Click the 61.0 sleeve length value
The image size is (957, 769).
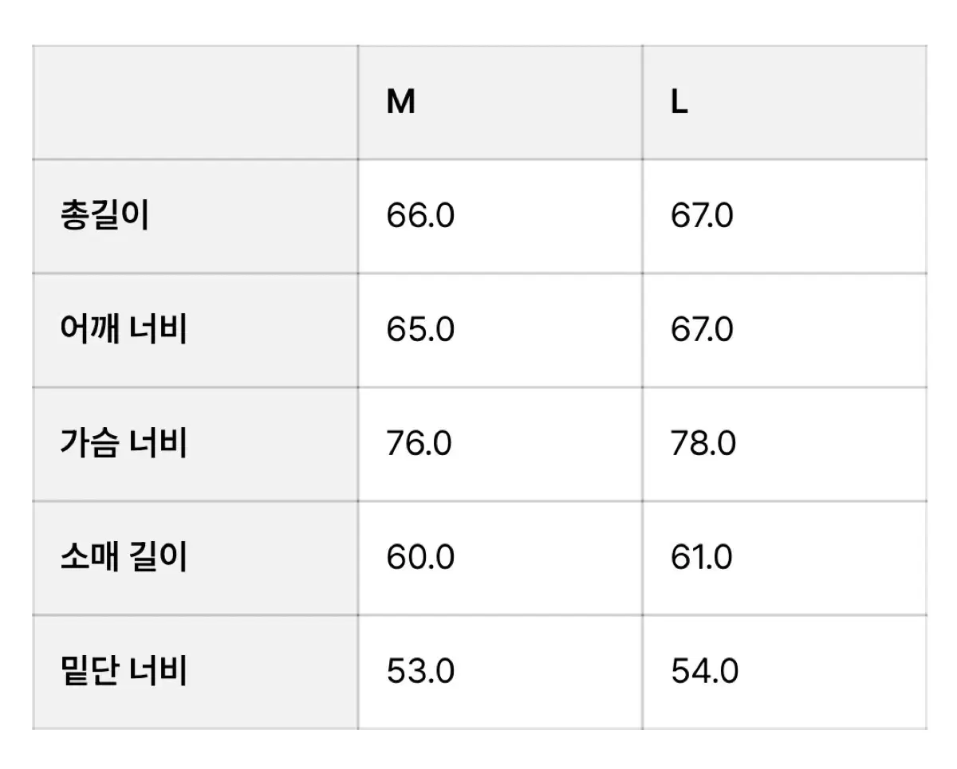702,558
